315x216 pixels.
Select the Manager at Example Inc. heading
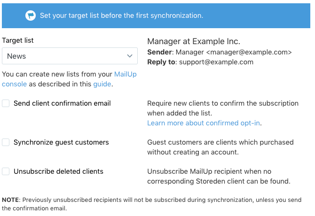tap(194, 41)
